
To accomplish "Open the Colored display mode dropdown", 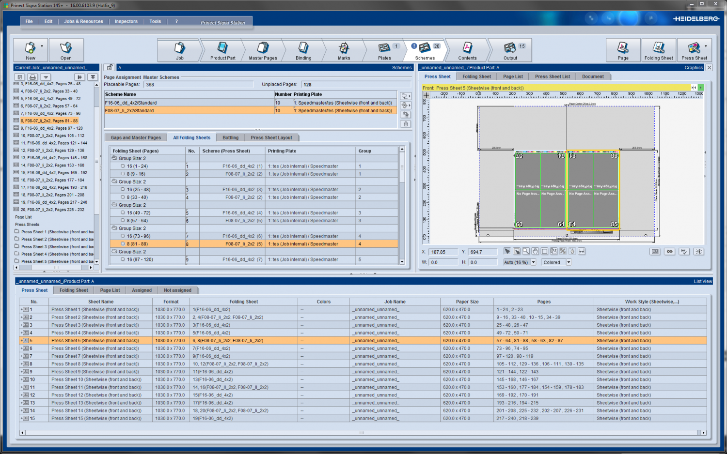I will (x=569, y=262).
